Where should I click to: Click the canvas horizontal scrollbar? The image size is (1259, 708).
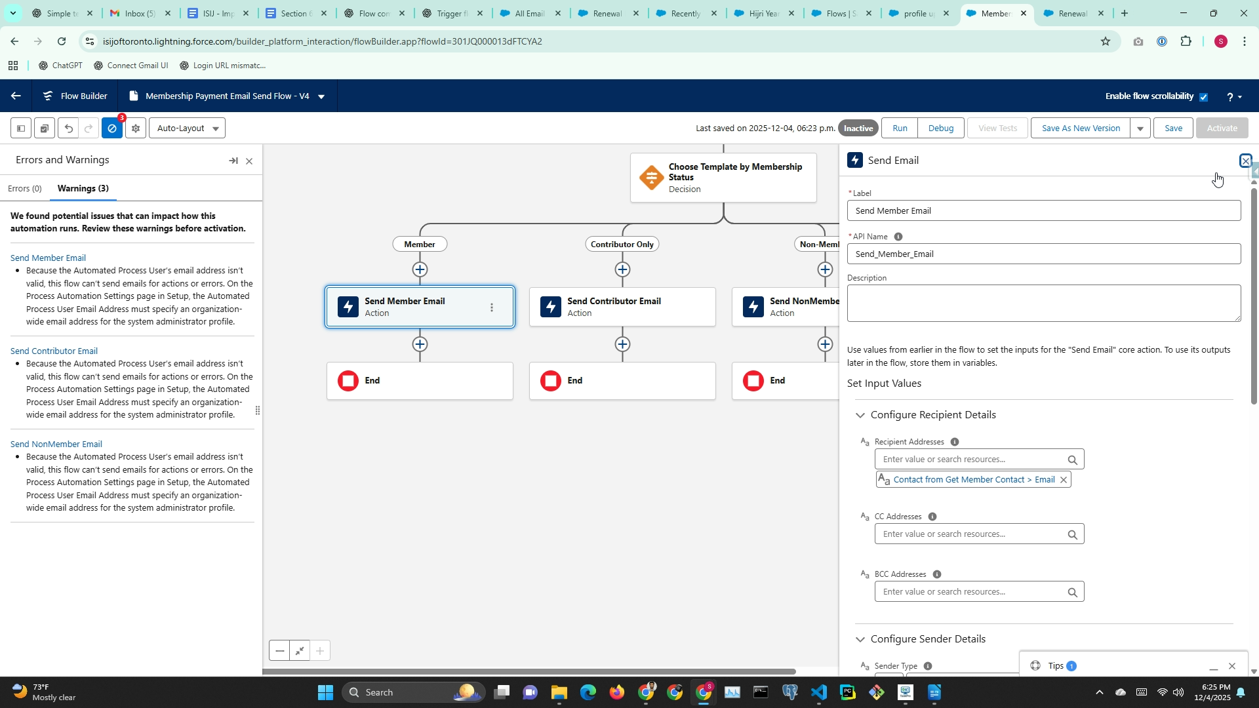click(x=529, y=671)
